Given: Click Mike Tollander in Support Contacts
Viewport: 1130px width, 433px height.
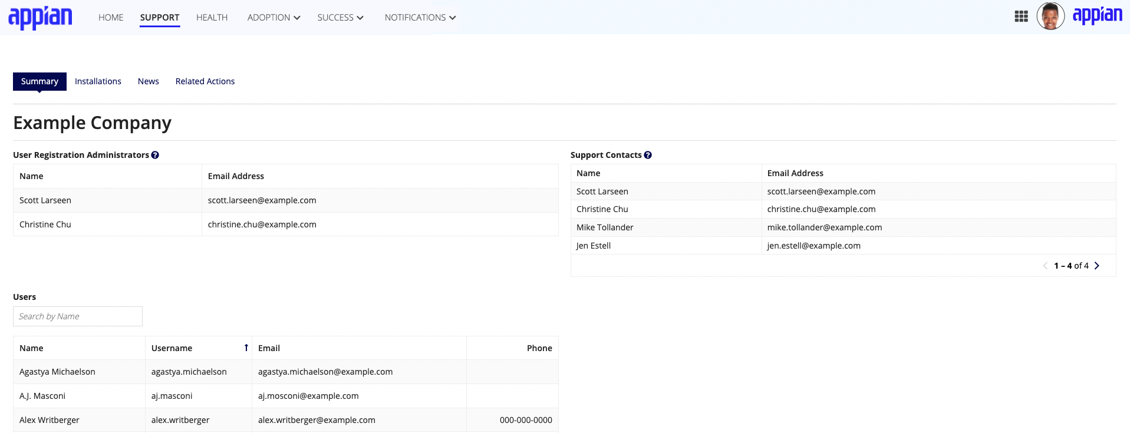Looking at the screenshot, I should click(x=605, y=227).
